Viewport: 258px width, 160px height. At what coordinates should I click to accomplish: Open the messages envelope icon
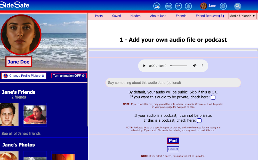pyautogui.click(x=168, y=6)
